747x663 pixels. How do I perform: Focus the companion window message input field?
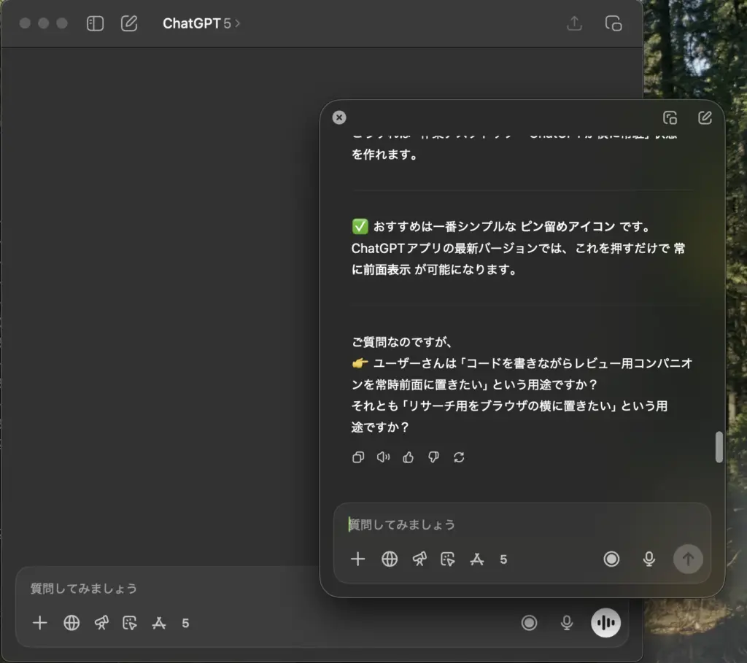coord(522,524)
